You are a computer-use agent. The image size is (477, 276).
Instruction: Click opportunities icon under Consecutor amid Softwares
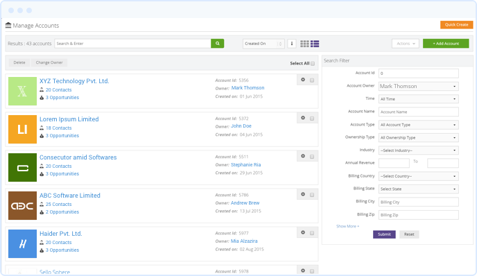pos(42,174)
